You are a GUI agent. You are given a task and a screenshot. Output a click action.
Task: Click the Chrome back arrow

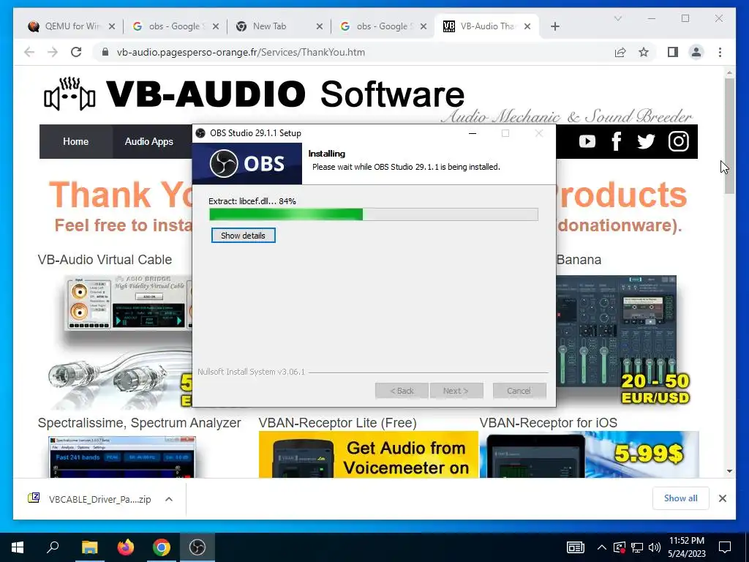pos(29,52)
